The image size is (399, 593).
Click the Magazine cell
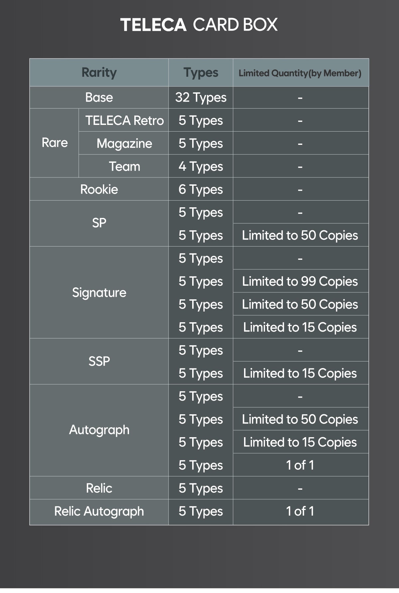(124, 143)
